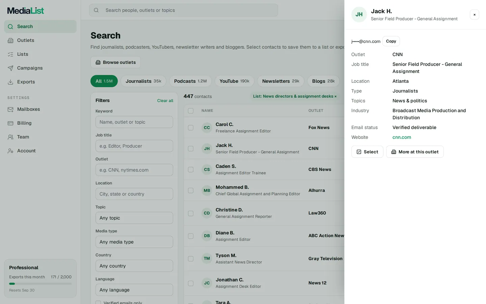The height and width of the screenshot is (304, 486).
Task: Copy Jack H.'s email address
Action: tap(391, 41)
